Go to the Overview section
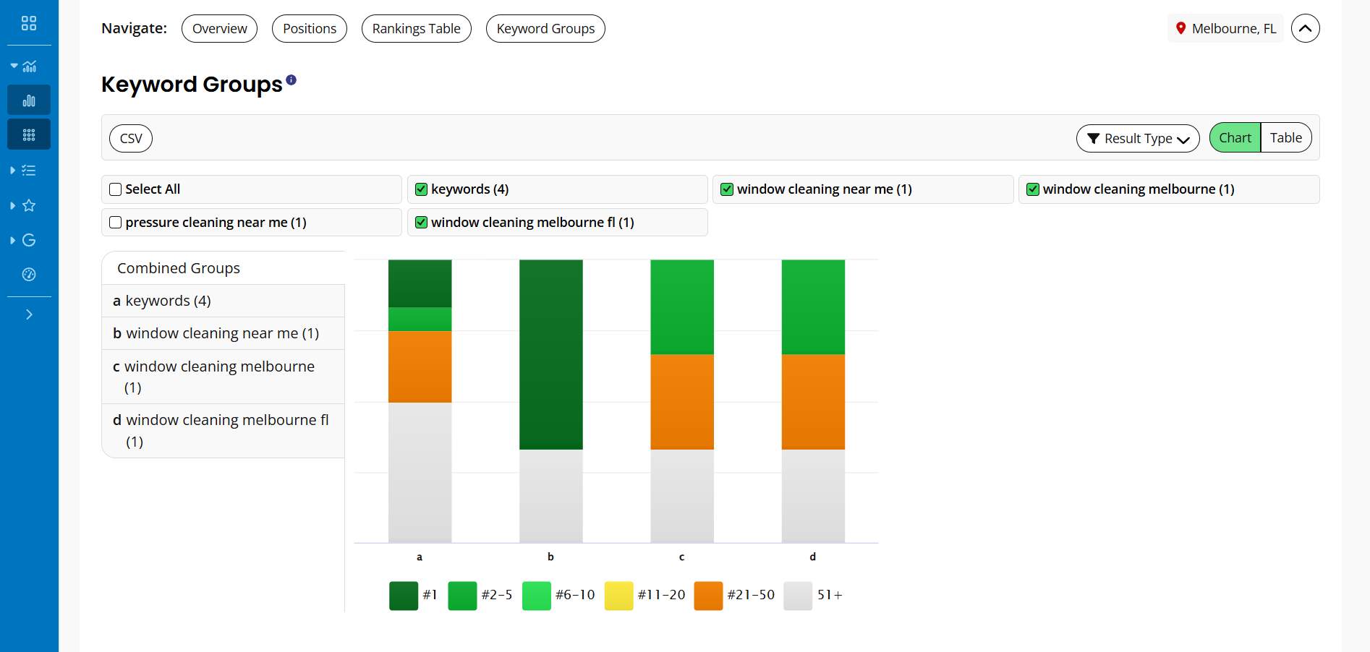This screenshot has width=1370, height=652. [x=219, y=29]
